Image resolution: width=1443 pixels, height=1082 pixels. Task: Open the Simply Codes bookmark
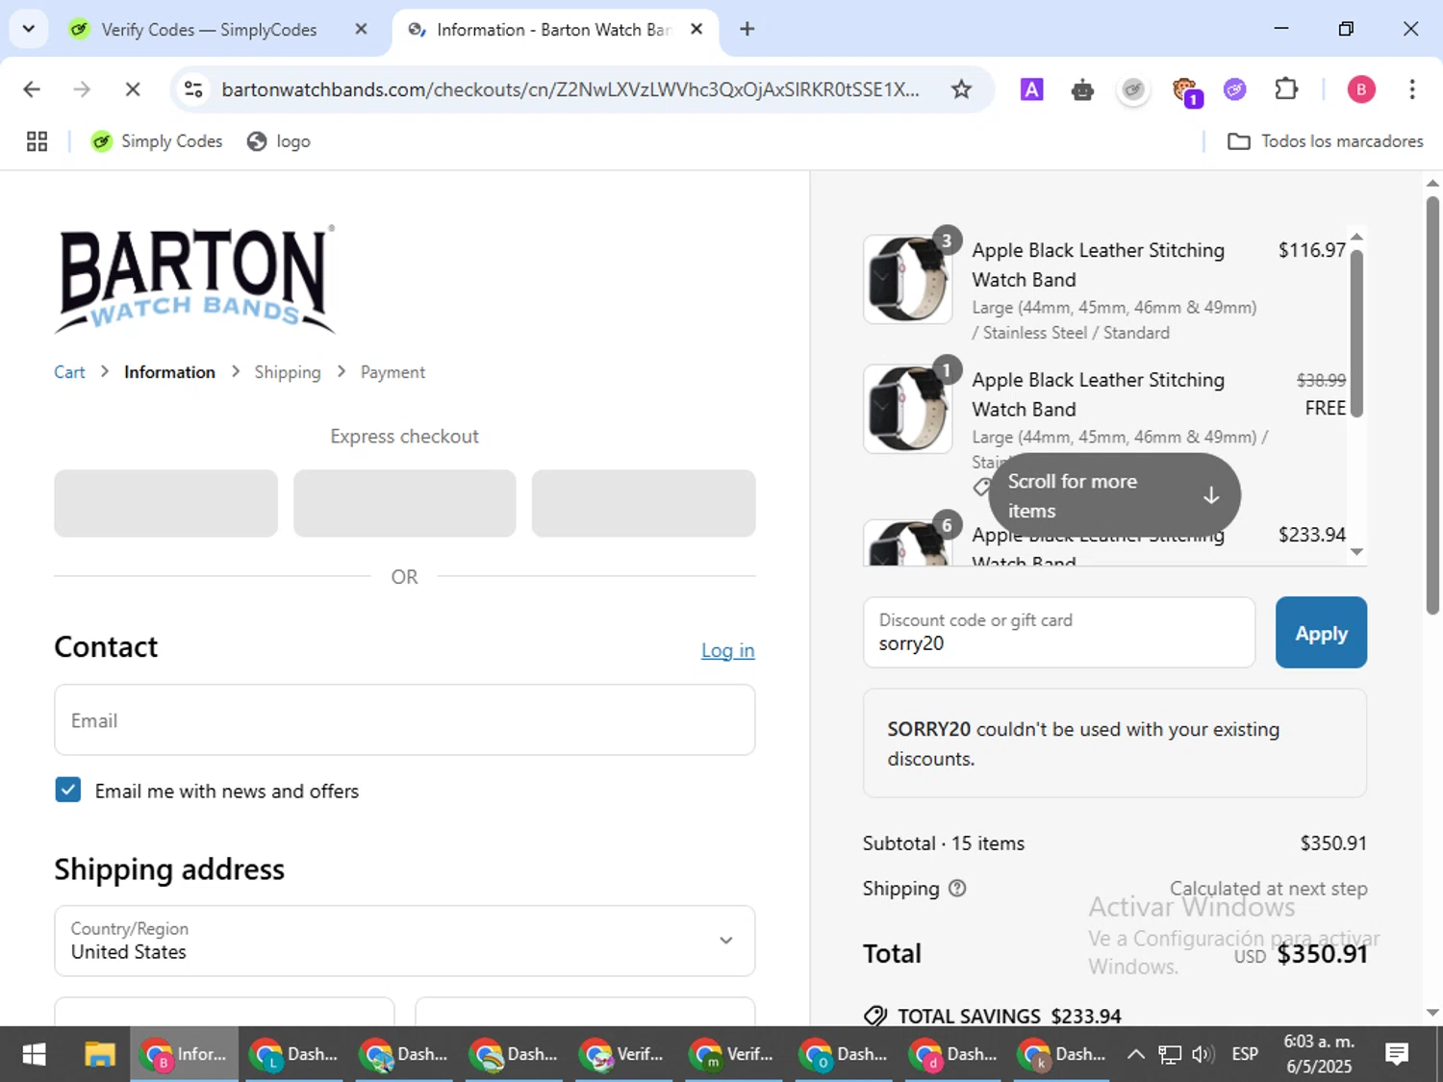coord(157,141)
